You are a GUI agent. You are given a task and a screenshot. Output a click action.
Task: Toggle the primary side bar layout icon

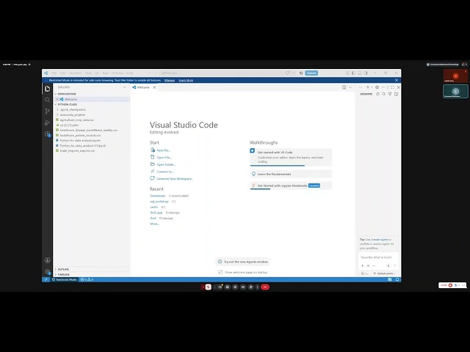(x=353, y=73)
